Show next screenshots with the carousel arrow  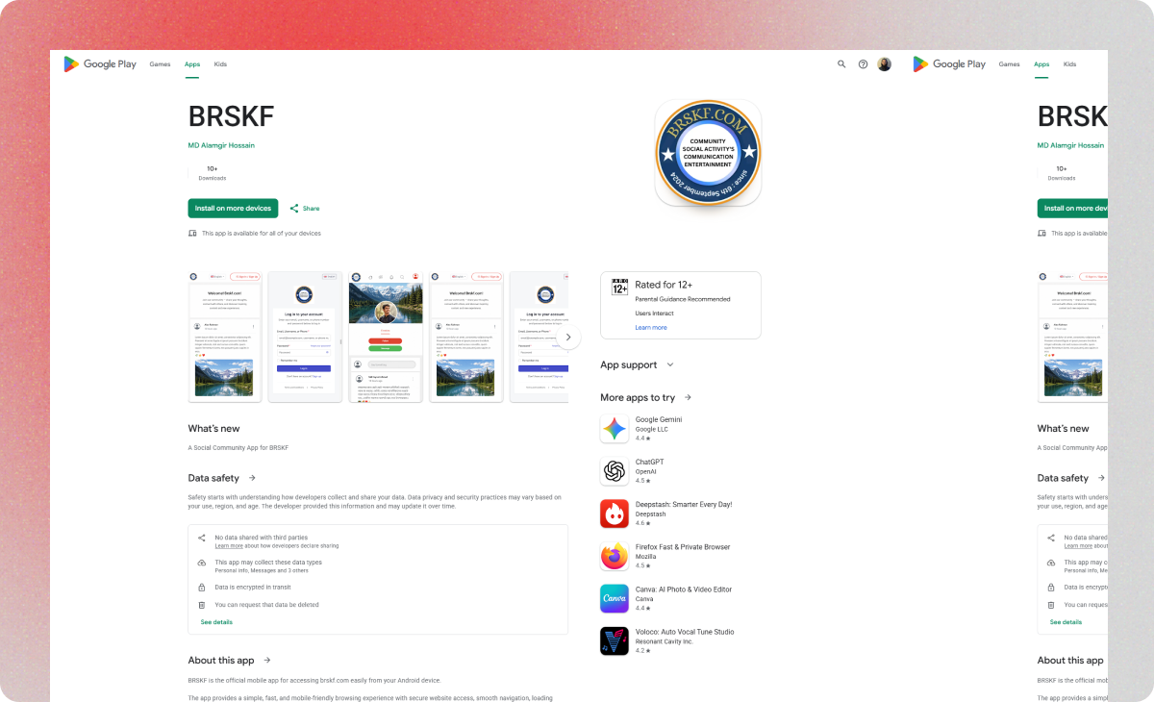(x=568, y=337)
